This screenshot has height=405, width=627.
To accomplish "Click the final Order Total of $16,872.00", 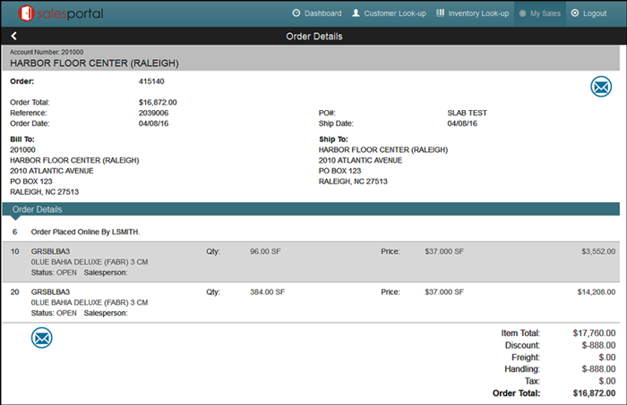I will point(593,392).
